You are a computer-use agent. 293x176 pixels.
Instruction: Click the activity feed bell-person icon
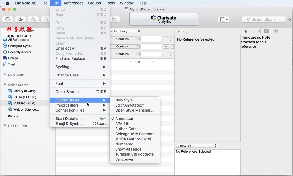33,19
